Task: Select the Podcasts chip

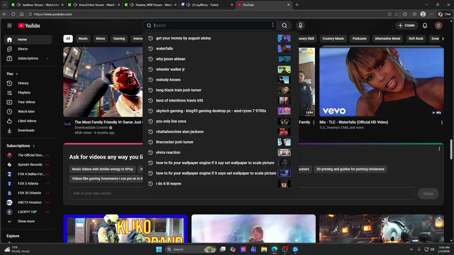Action: [359, 39]
